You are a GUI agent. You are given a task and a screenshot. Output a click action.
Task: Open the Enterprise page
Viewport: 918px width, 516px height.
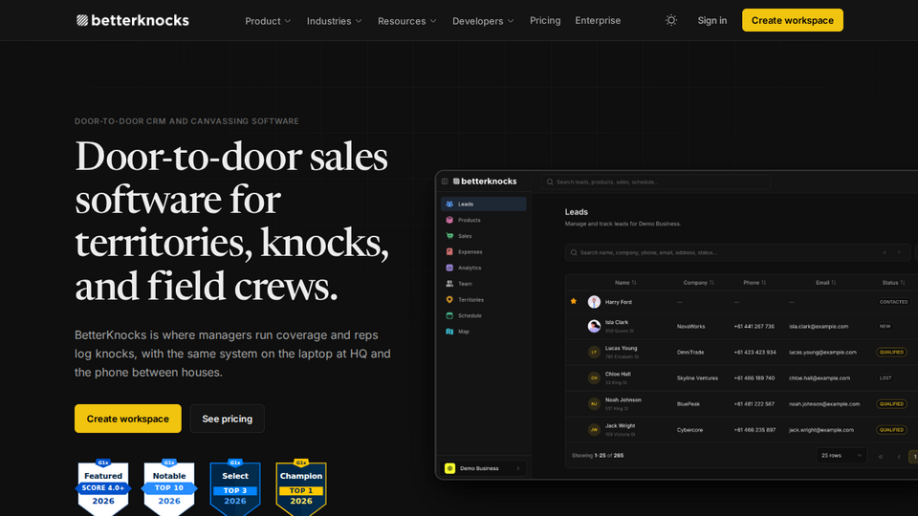pyautogui.click(x=598, y=20)
